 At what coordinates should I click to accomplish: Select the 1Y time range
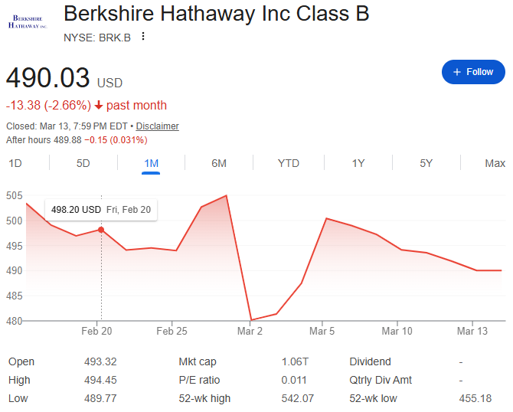pos(358,163)
